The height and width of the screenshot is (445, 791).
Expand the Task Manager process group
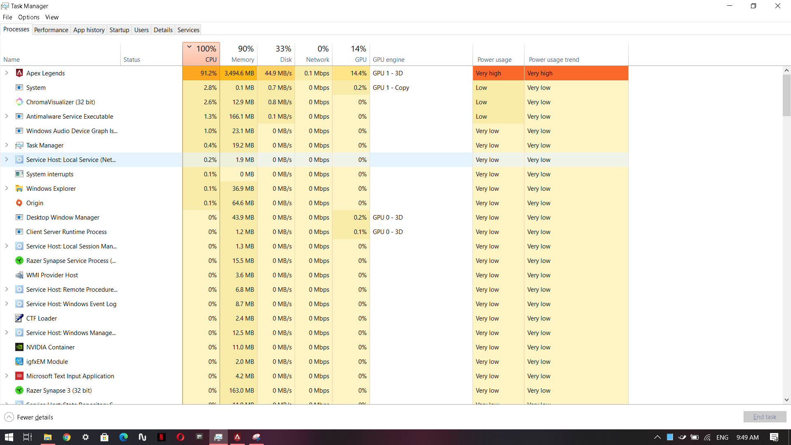coord(7,145)
